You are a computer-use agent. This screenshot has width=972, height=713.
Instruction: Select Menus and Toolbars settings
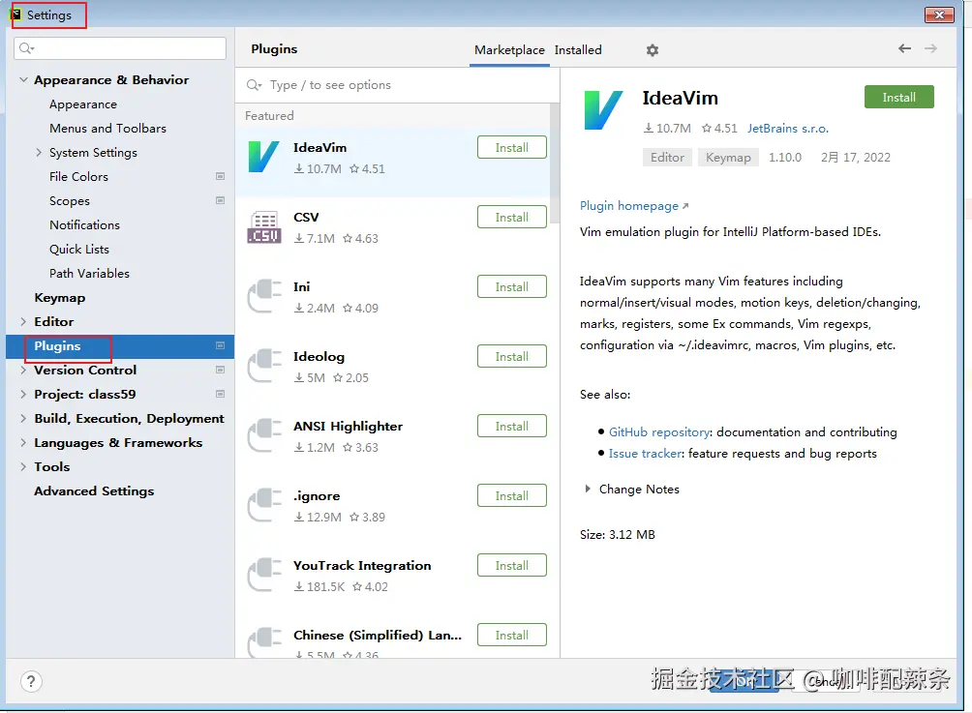tap(107, 129)
